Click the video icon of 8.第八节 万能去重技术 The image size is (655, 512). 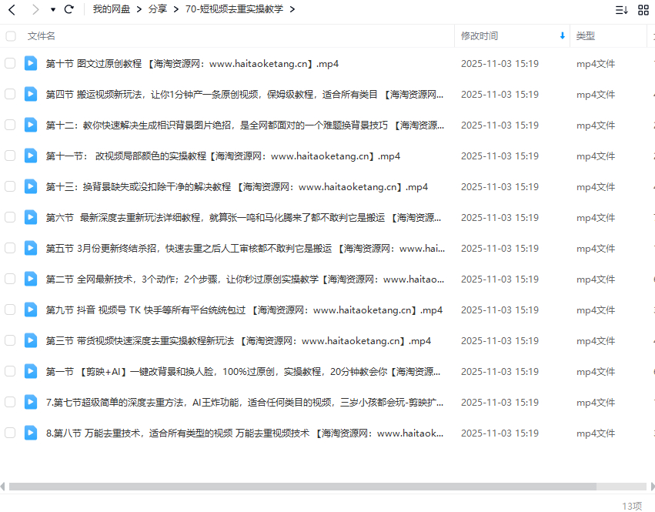(30, 433)
